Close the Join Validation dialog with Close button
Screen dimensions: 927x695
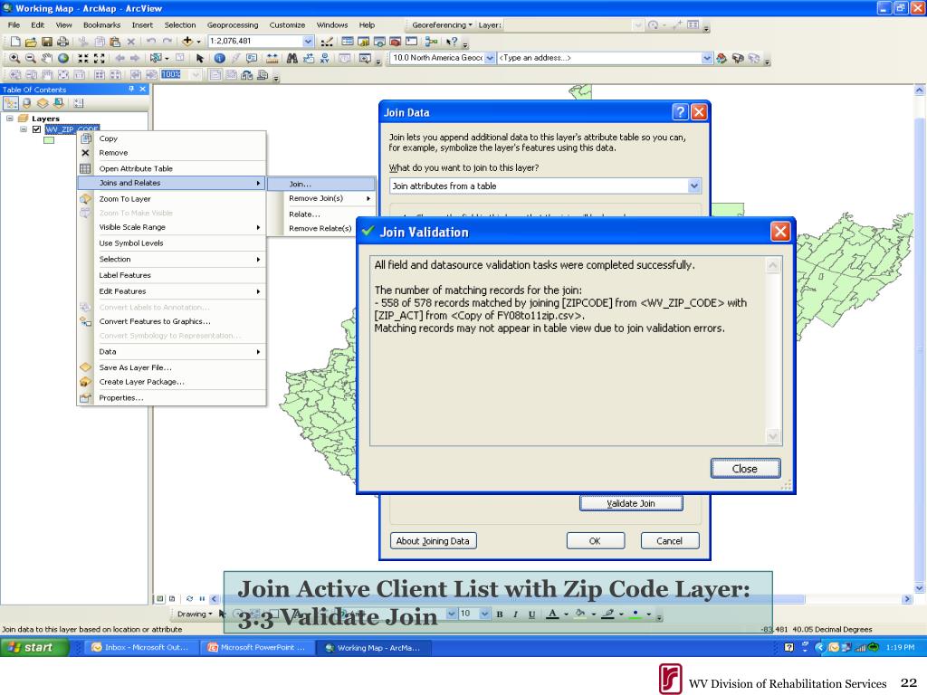(745, 469)
